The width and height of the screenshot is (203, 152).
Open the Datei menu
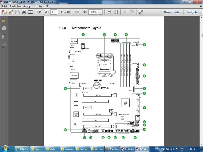4,6
